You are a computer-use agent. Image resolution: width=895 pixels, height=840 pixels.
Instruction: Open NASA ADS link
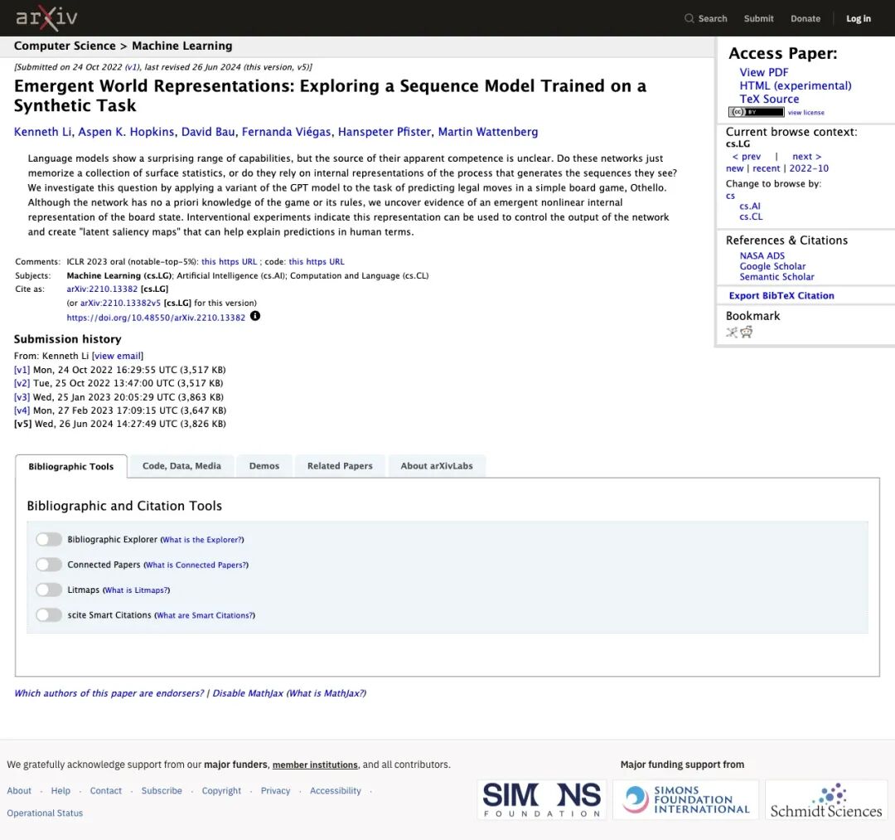click(x=762, y=256)
